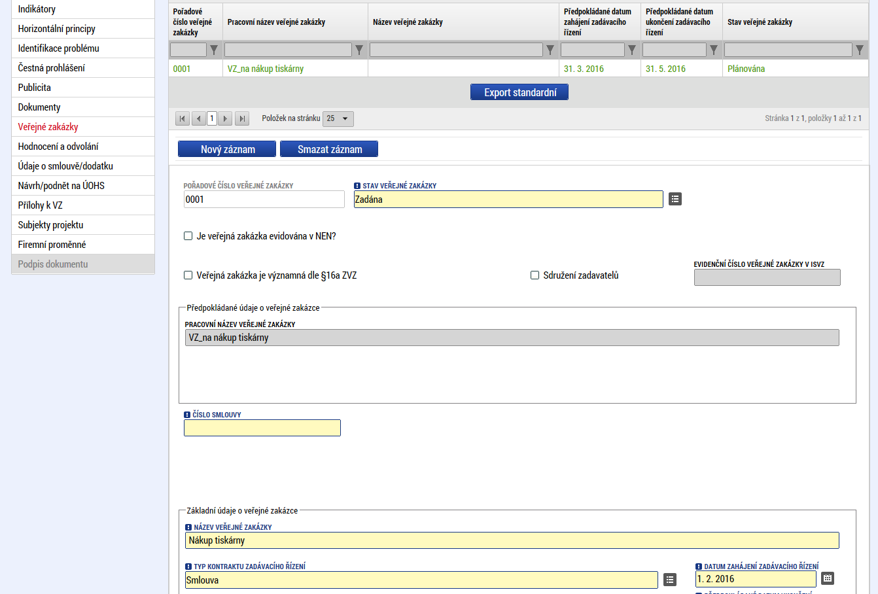The image size is (878, 594).
Task: Open calendar for Datum zahájení zadávacího řízení
Action: 828,578
